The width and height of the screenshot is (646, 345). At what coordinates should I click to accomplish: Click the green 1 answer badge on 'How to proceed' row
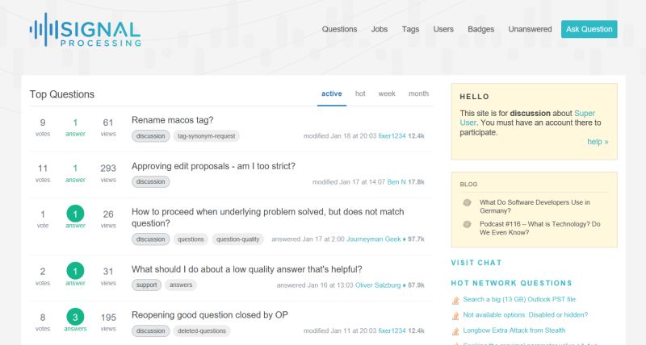(x=75, y=214)
